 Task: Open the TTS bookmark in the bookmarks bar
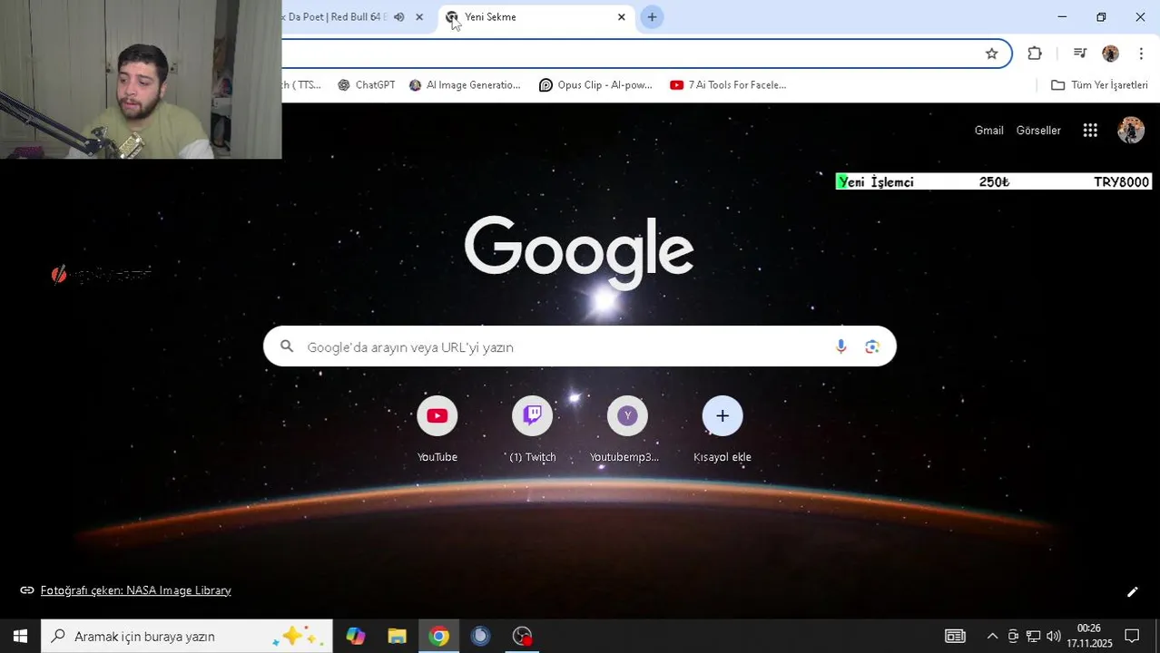click(302, 85)
